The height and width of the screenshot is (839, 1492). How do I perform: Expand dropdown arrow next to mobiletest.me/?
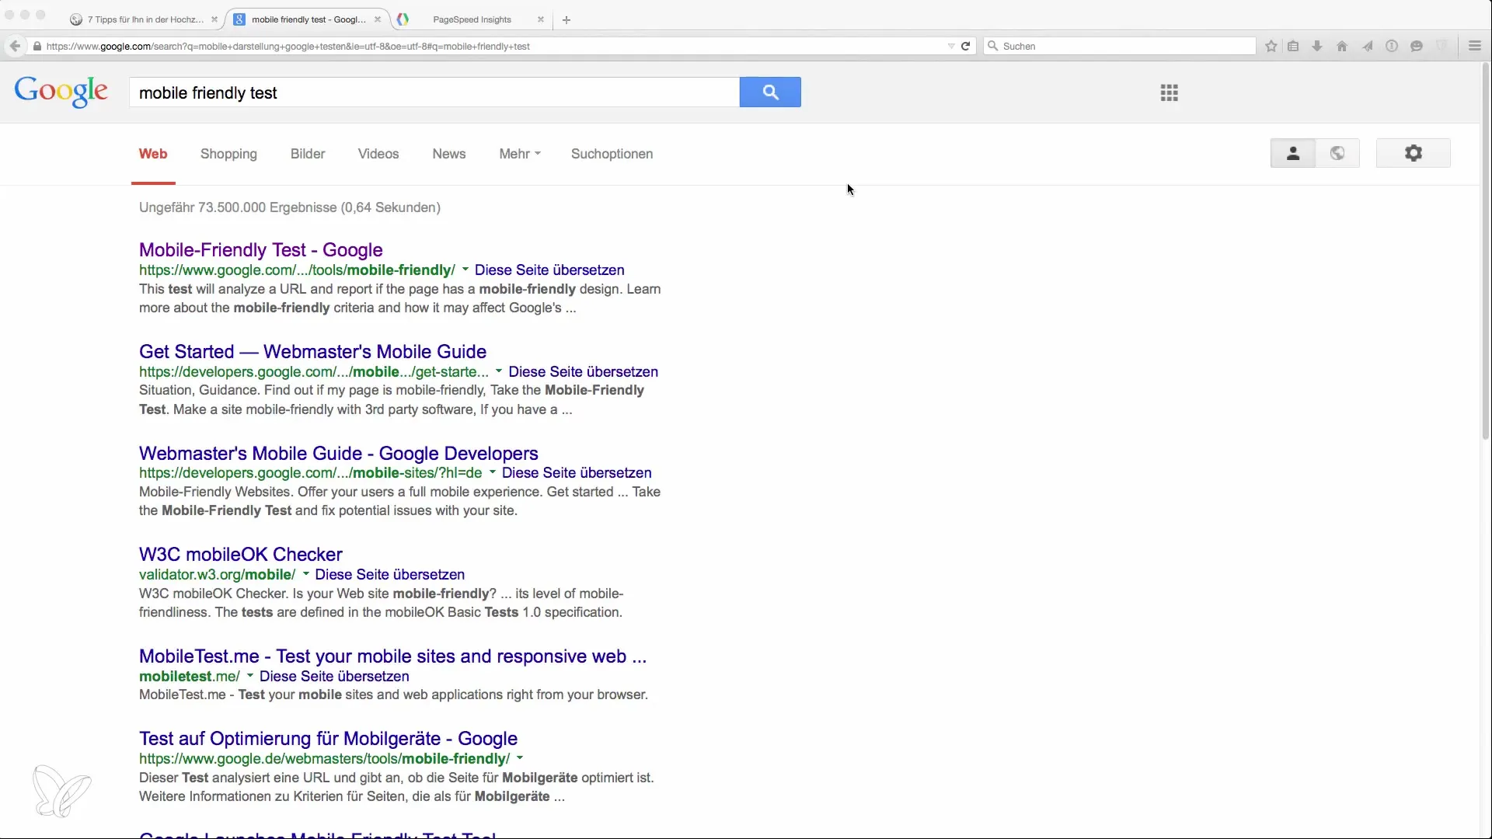click(x=249, y=676)
